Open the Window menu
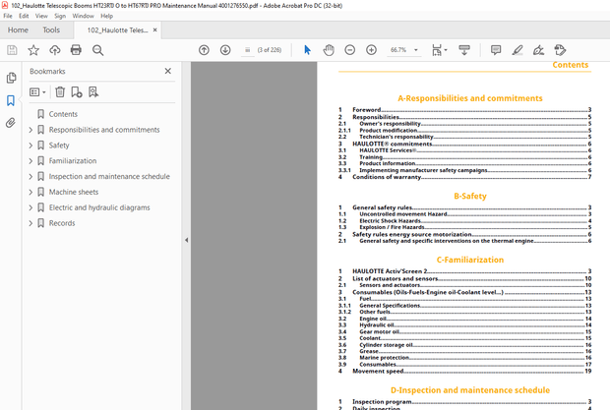Viewport: 610px width, 410px height. 83,16
